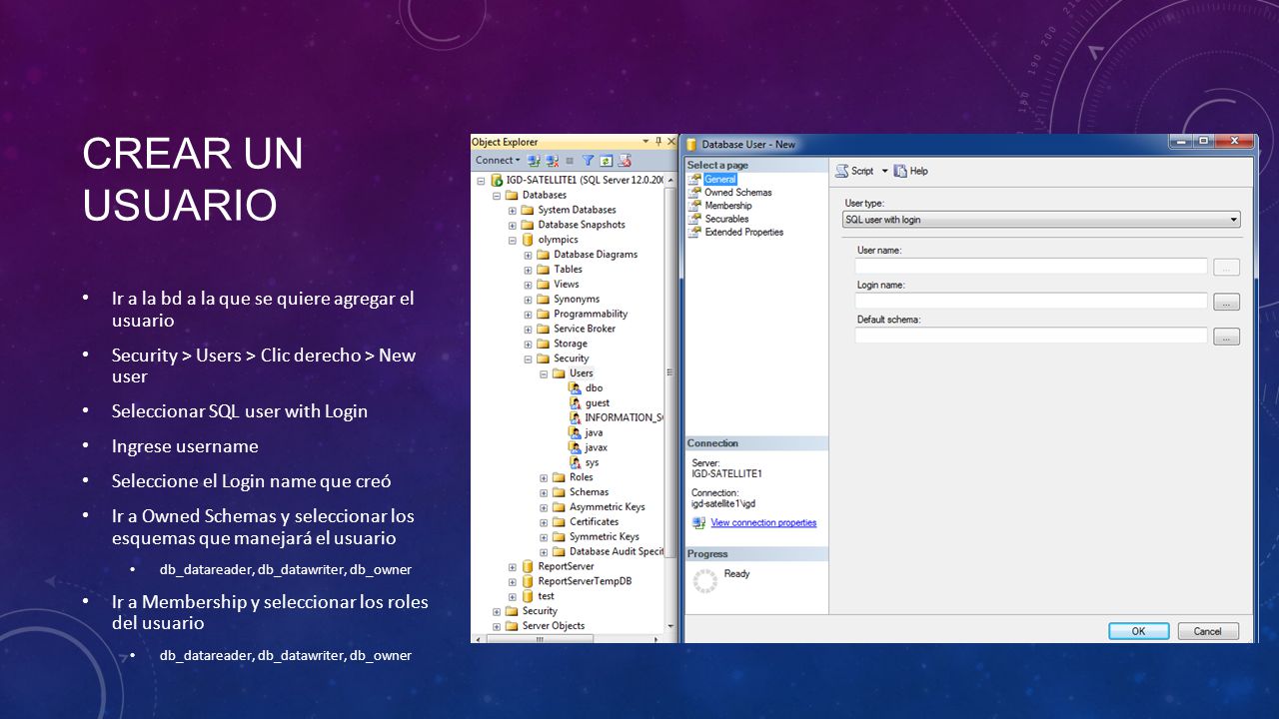
Task: Expand the System Databases node
Action: coord(513,211)
